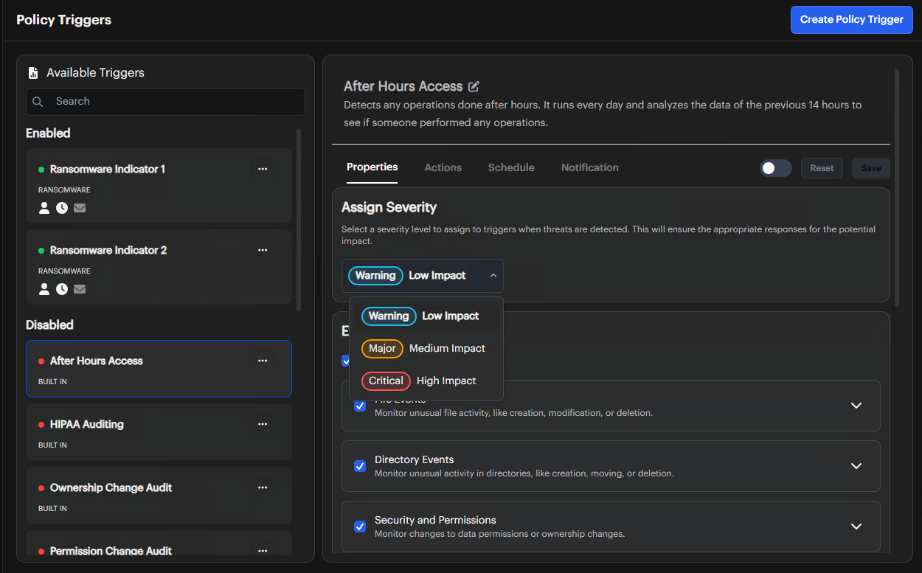This screenshot has height=573, width=922.
Task: Expand the Directory Events section chevron
Action: click(856, 466)
